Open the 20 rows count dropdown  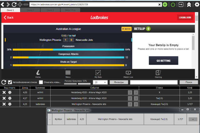coord(100,82)
